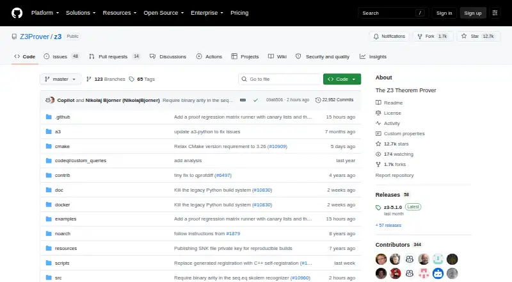Open the Notifications bell button

click(389, 37)
